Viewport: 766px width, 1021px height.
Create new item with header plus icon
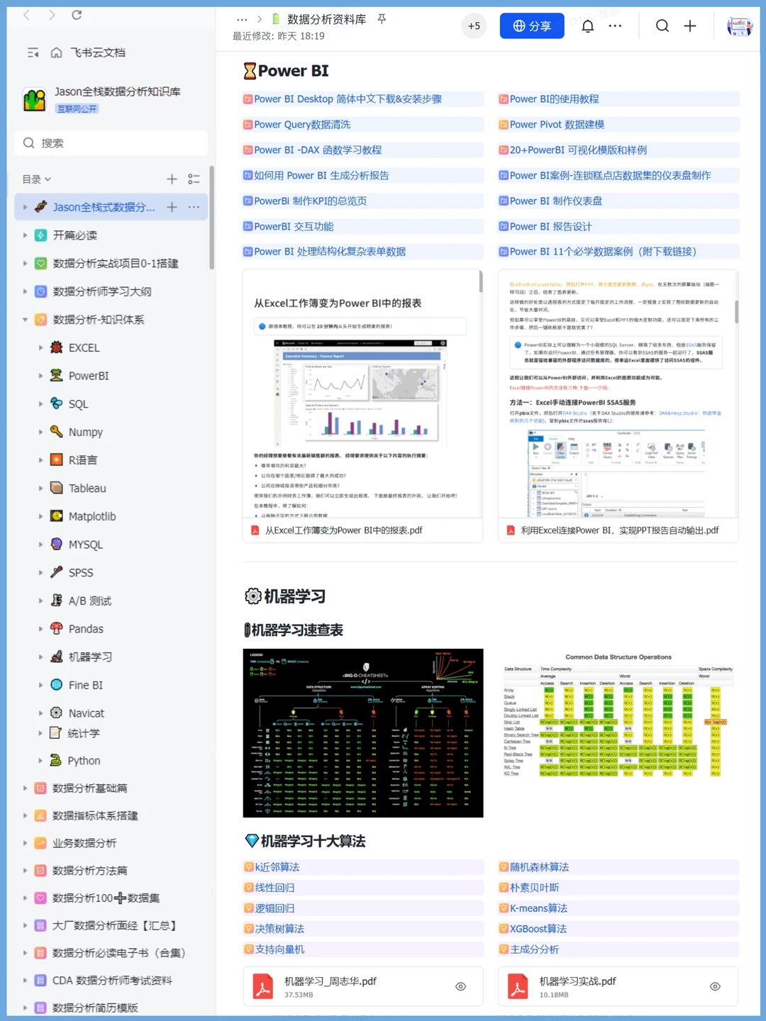click(x=689, y=26)
